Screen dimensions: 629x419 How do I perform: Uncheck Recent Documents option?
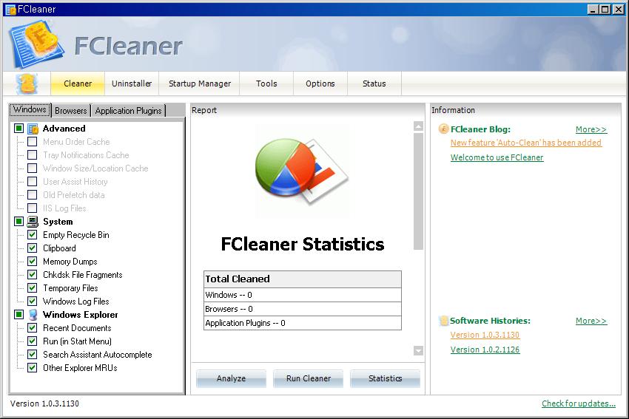click(32, 327)
